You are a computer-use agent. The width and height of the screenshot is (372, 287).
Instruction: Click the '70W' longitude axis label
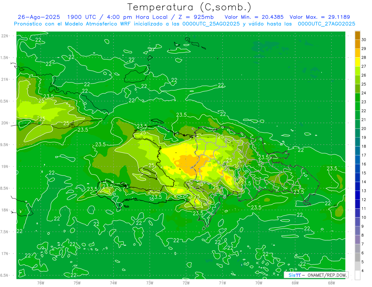(259, 283)
